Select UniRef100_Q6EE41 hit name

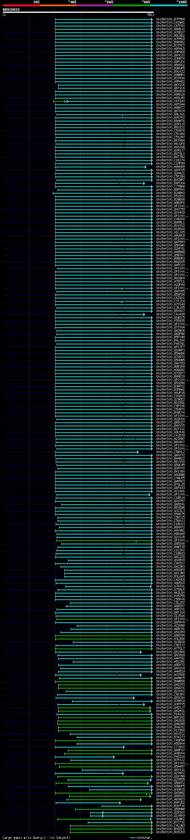coord(170,504)
